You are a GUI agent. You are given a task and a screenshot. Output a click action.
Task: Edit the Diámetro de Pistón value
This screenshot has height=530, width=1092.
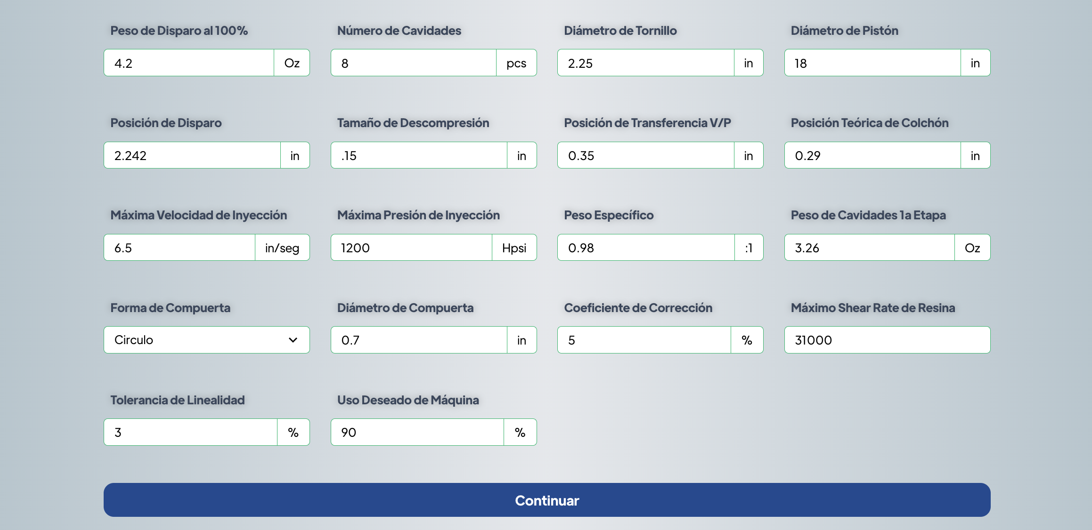[x=872, y=63]
